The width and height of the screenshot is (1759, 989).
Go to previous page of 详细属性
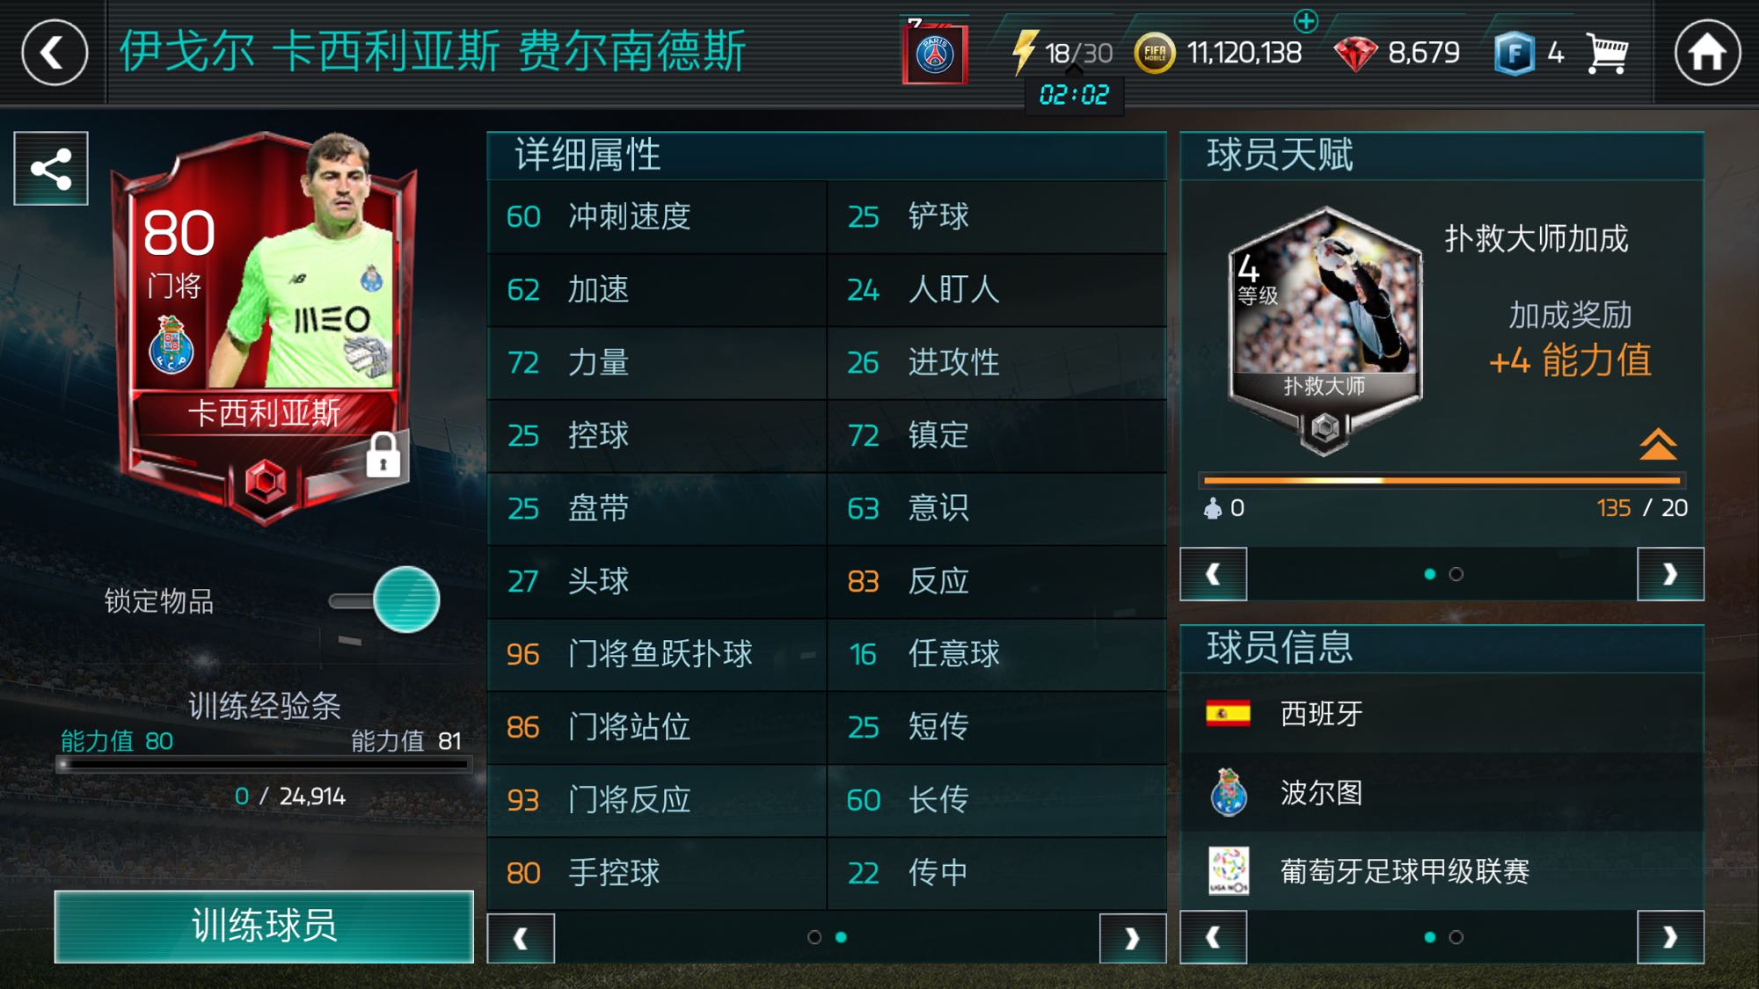pyautogui.click(x=521, y=939)
